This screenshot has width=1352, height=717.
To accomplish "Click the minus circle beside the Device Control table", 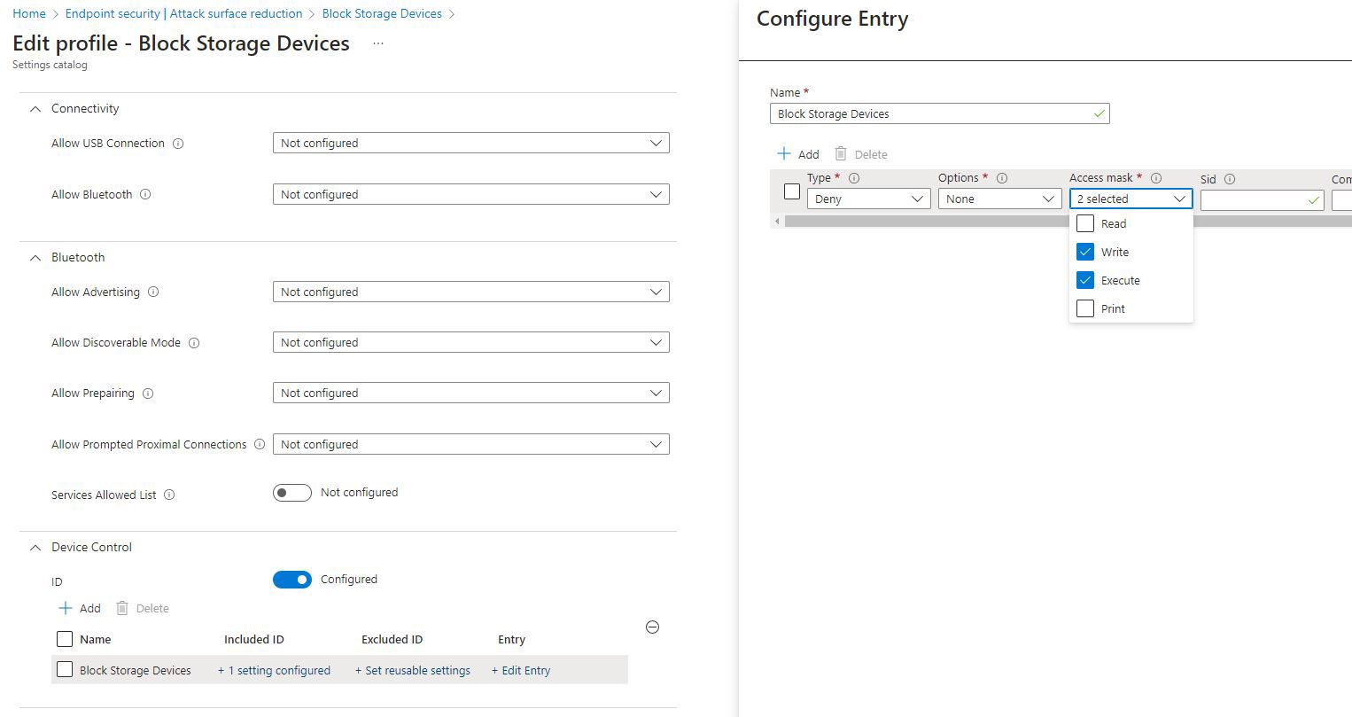I will click(x=652, y=627).
